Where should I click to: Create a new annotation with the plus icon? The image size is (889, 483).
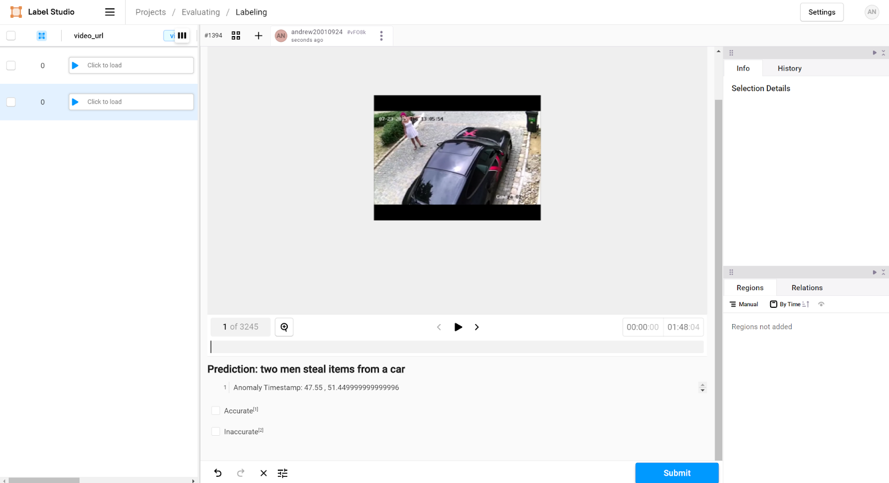click(x=258, y=36)
